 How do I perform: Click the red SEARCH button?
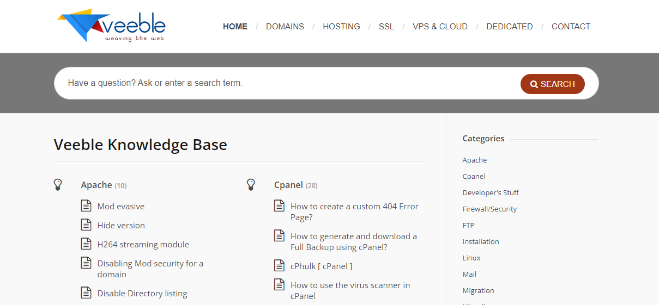553,84
